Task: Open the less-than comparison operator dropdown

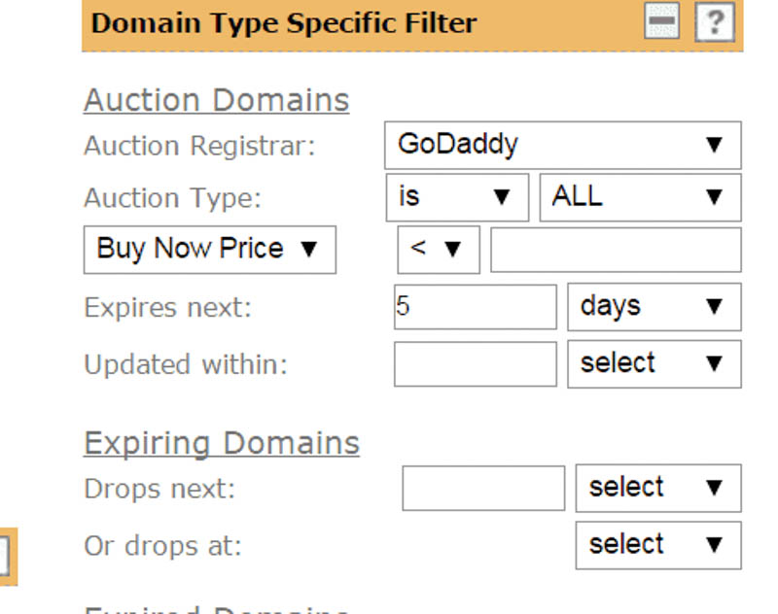Action: point(438,250)
